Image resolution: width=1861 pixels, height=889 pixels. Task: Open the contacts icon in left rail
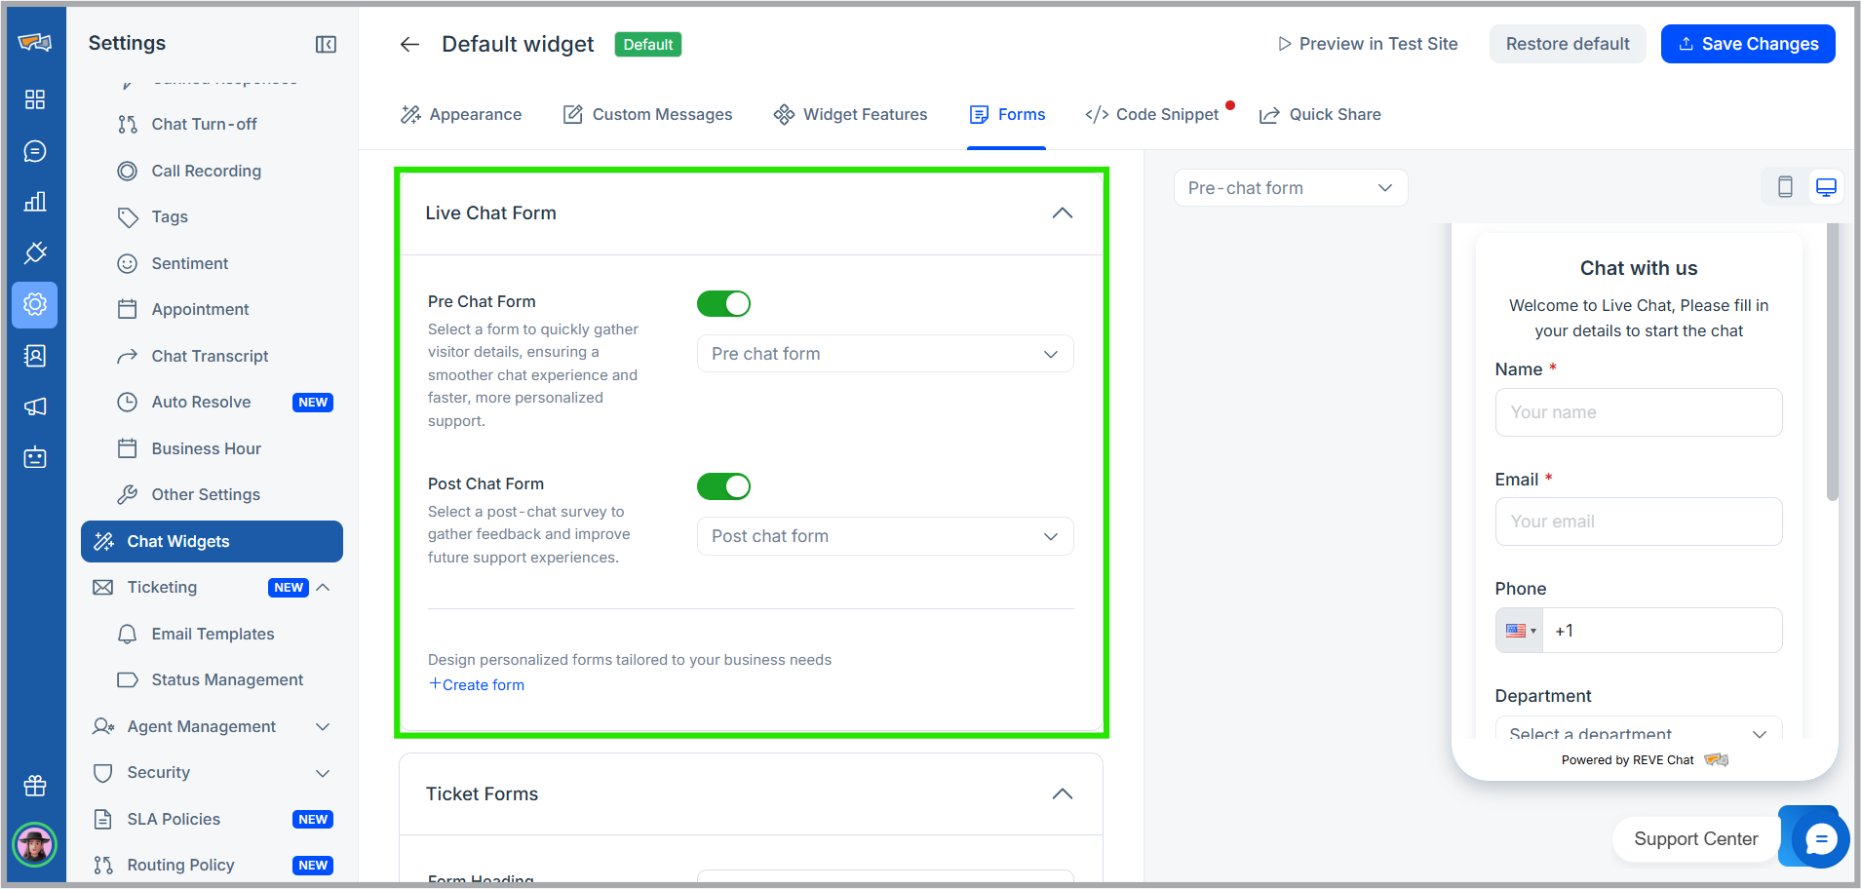[x=35, y=356]
